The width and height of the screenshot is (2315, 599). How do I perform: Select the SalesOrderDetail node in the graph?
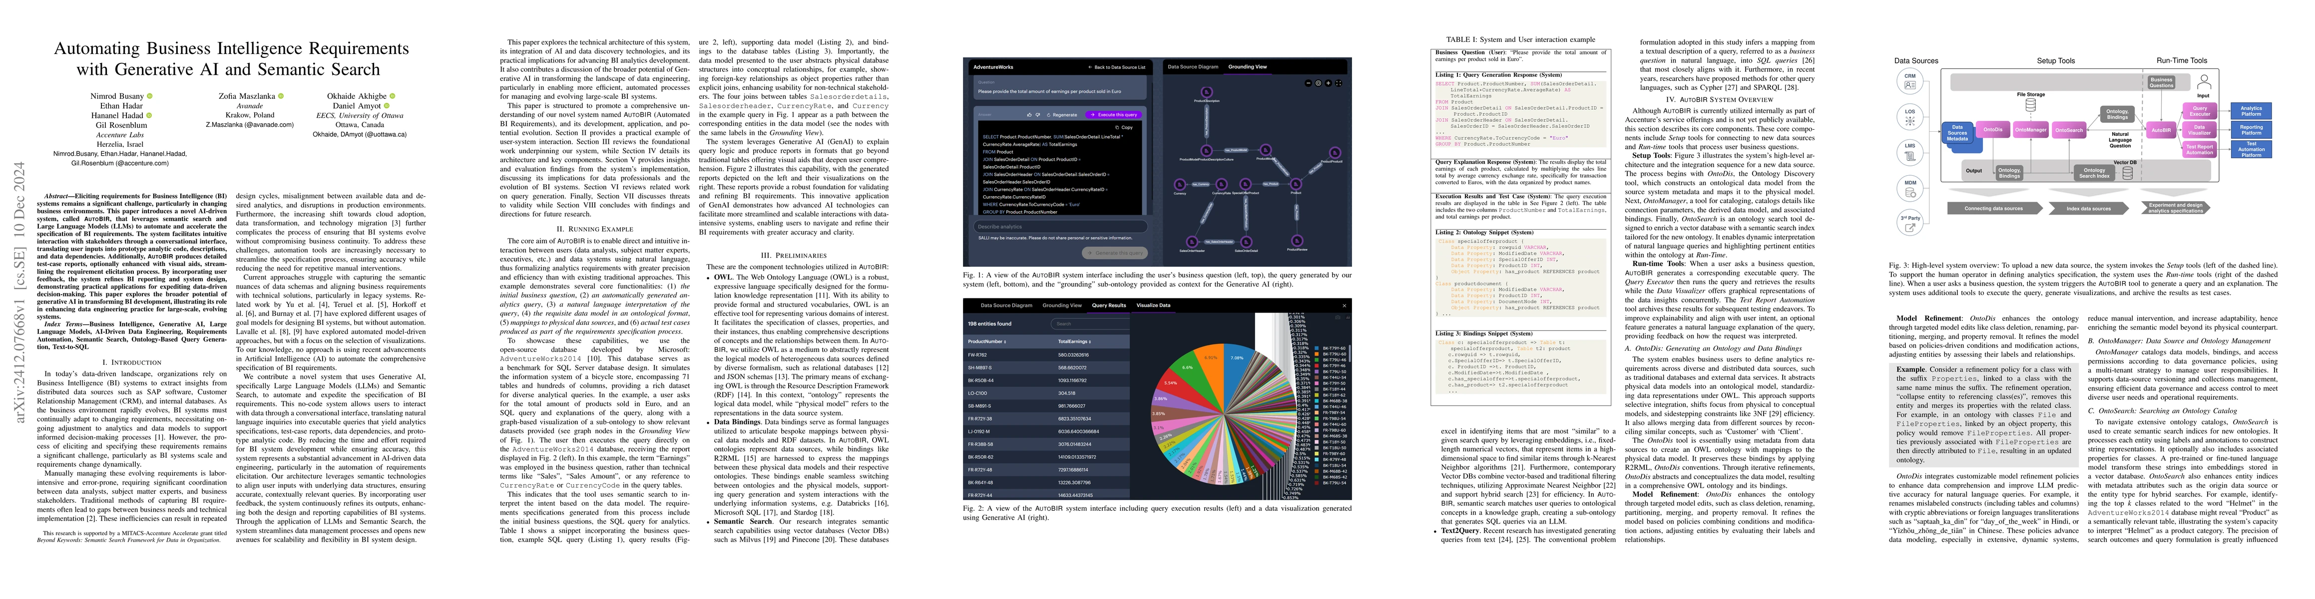[x=1247, y=243]
